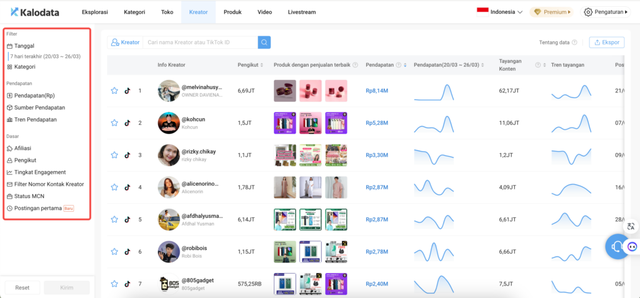Viewport: 640px width, 298px height.
Task: Open the Eksplorasi tab
Action: click(95, 12)
